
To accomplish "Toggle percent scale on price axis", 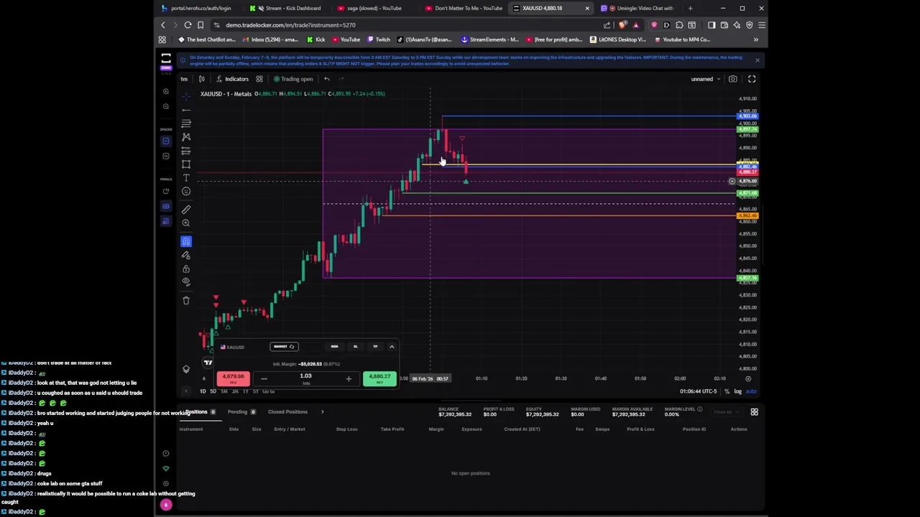I will pyautogui.click(x=727, y=391).
